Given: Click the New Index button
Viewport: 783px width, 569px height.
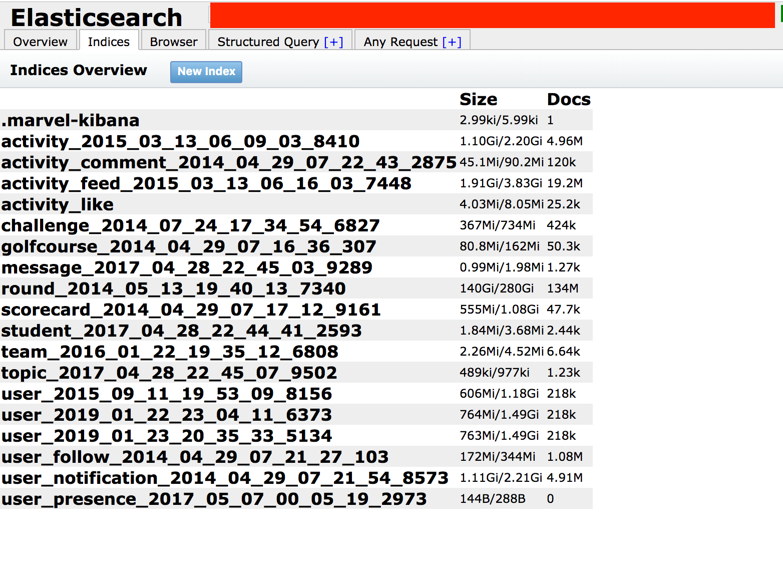Looking at the screenshot, I should pos(206,72).
